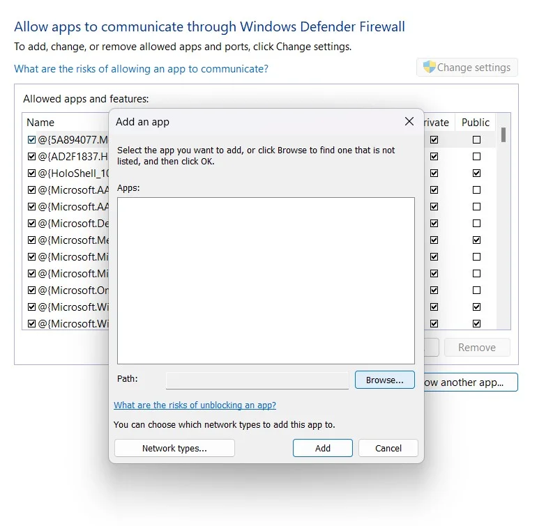Open 'What are the risks of allowing an app to communicate?' link
553x526 pixels.
coord(141,69)
